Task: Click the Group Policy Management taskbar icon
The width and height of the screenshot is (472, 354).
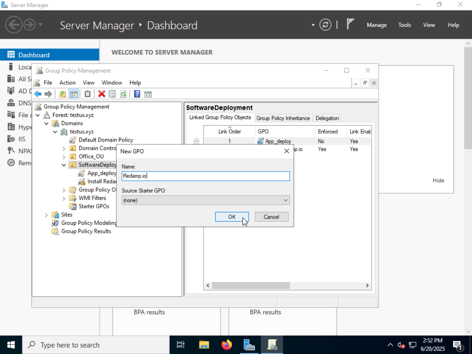Action: pos(272,345)
